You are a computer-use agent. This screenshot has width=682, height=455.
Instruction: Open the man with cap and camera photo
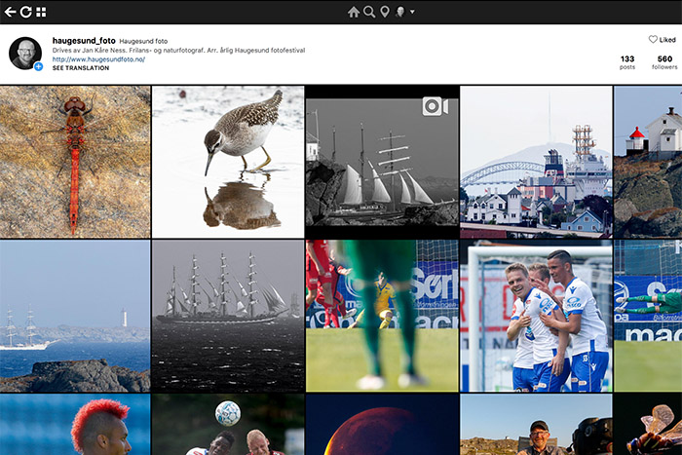[536, 425]
